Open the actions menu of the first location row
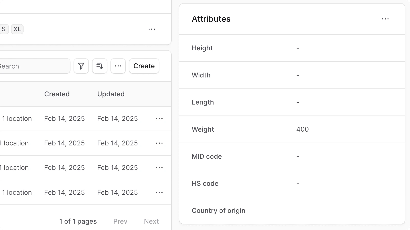Screen dimensions: 410x230 [159, 119]
